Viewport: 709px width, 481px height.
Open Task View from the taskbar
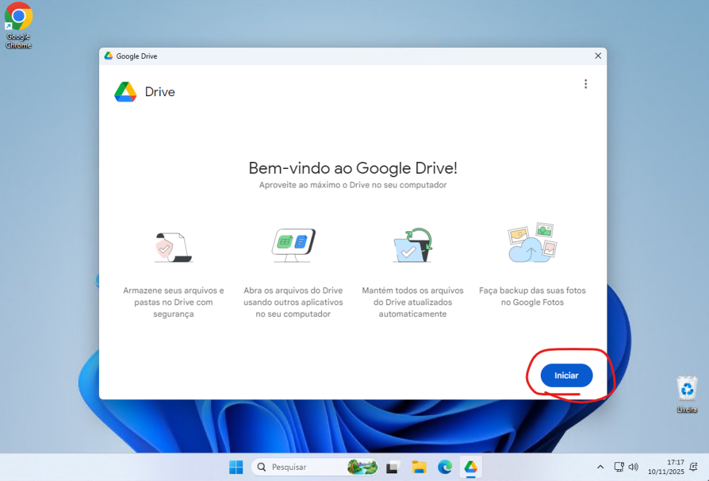(393, 467)
